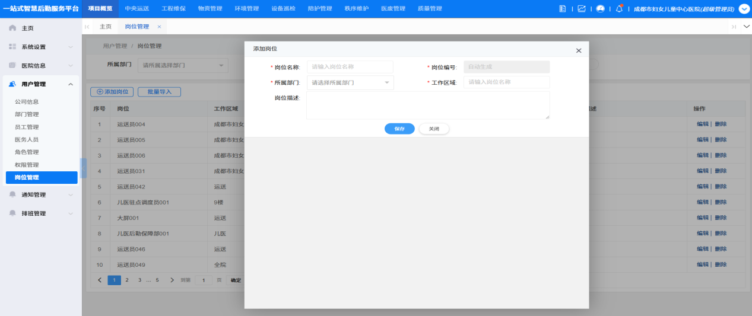Viewport: 752px width, 316px height.
Task: Expand the 排班管理 sidebar menu
Action: tap(71, 213)
